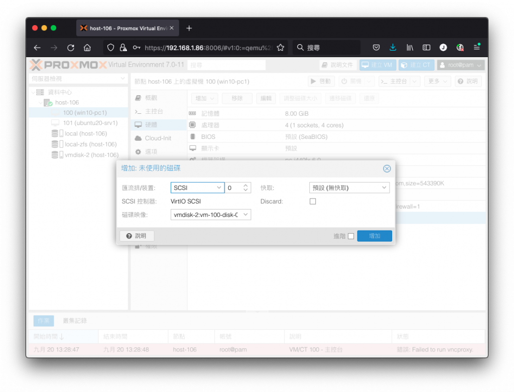Open the root@pam user menu
514x392 pixels.
[x=461, y=65]
